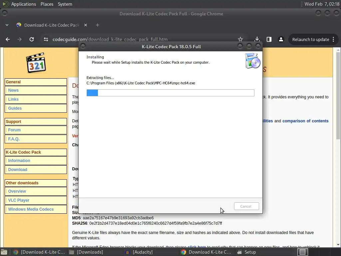Click the MD5 hash value text

(x=118, y=218)
